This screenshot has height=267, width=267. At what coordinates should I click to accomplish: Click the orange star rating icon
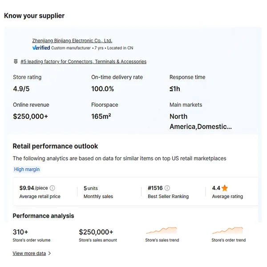(225, 188)
